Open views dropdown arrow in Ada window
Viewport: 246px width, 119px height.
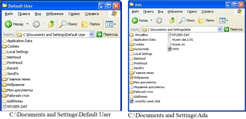point(227,21)
